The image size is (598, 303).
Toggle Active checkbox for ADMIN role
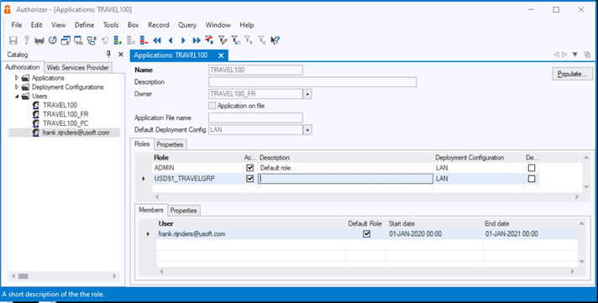[x=249, y=168]
